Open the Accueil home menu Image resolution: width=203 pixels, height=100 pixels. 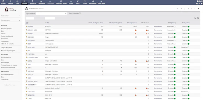click(x=3, y=2)
